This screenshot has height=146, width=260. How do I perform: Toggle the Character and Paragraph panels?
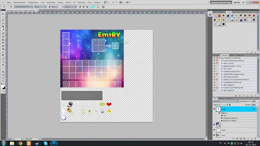[103, 7]
